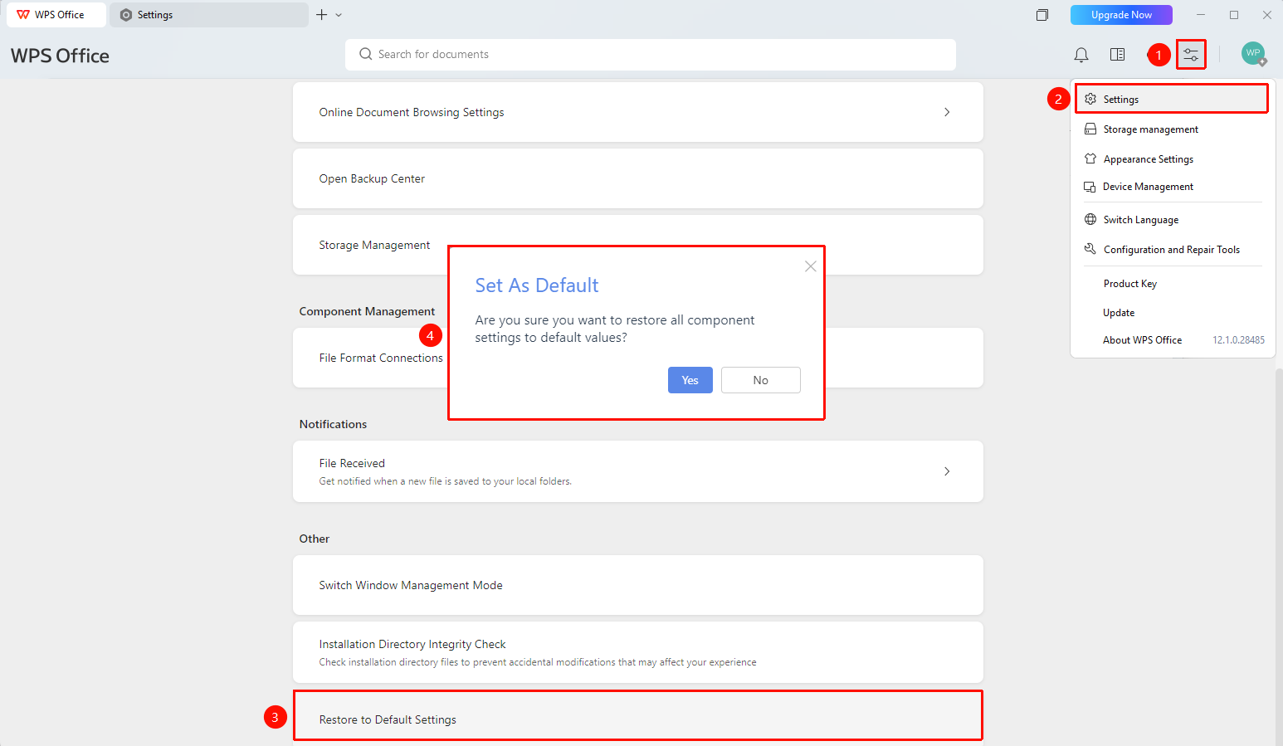The height and width of the screenshot is (746, 1283).
Task: Open the Storage Management row
Action: pos(637,245)
